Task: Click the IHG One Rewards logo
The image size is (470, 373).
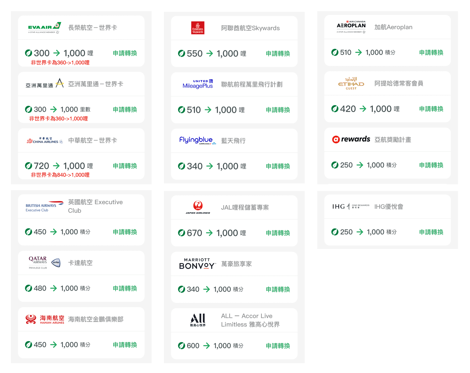Action: (351, 207)
